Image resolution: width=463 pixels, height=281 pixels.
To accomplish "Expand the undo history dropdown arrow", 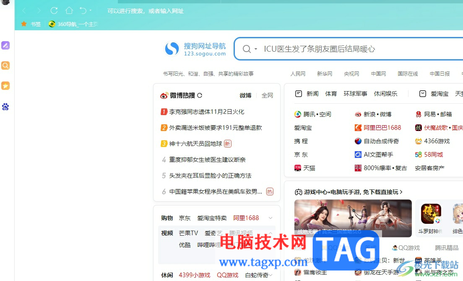I will tap(90, 11).
